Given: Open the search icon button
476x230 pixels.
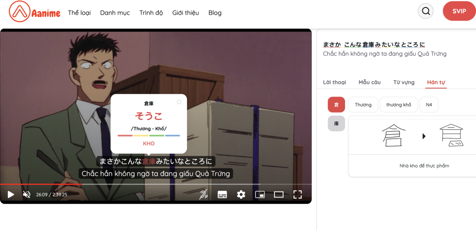Looking at the screenshot, I should [x=425, y=11].
